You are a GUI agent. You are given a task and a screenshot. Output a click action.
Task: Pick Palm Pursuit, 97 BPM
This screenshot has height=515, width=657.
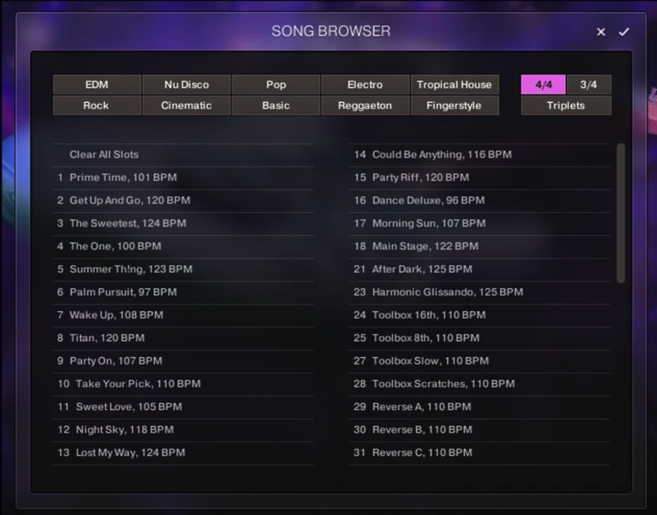click(x=183, y=292)
